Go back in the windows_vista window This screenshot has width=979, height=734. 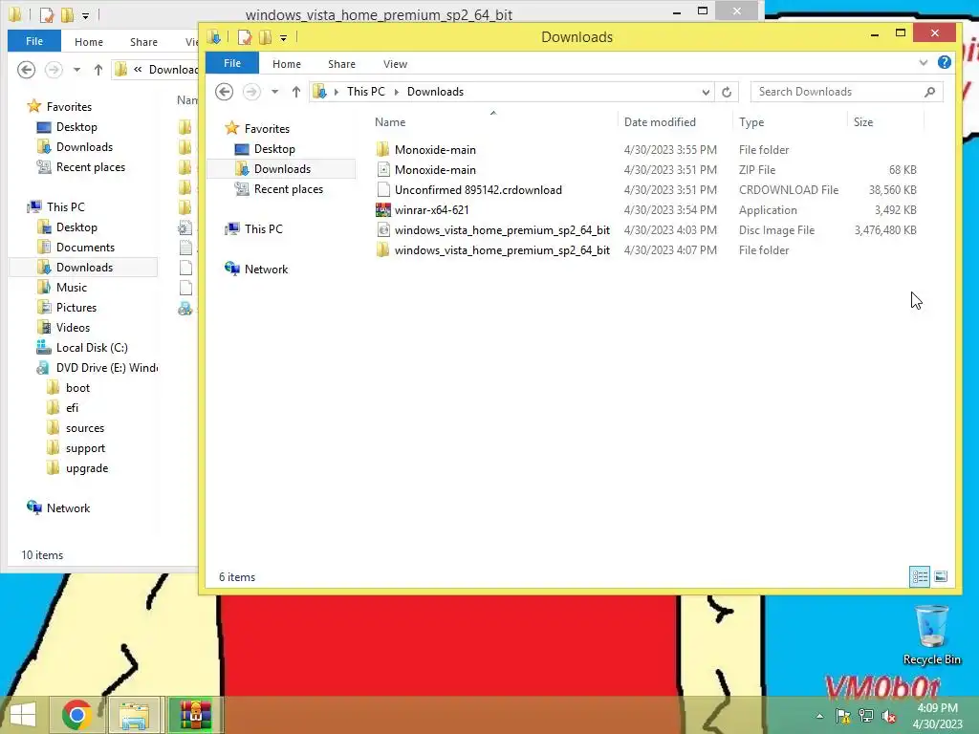(26, 69)
